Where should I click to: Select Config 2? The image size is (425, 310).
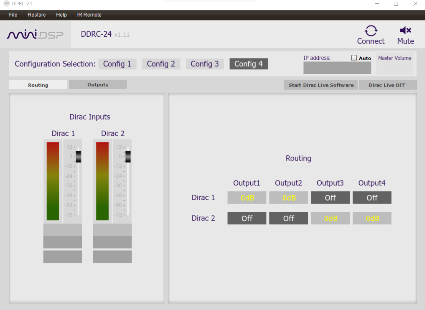(x=161, y=64)
